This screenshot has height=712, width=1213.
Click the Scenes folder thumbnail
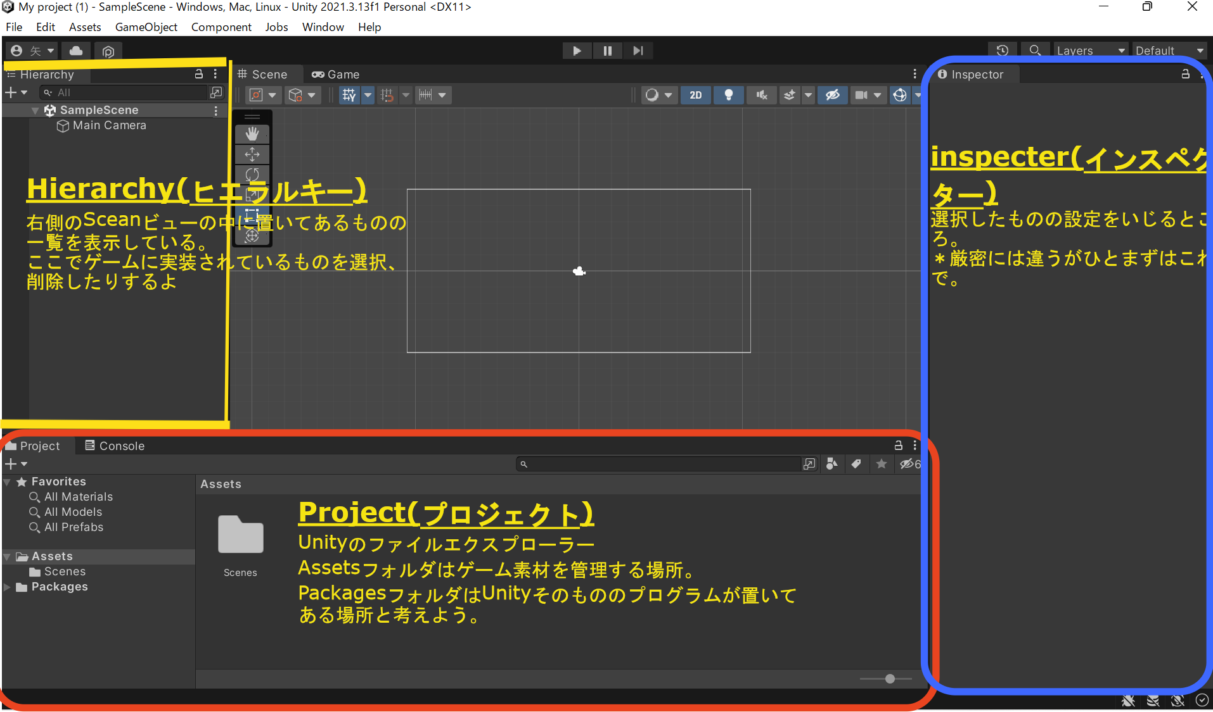point(240,535)
